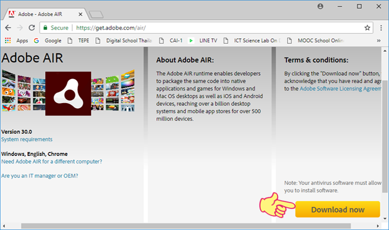The width and height of the screenshot is (389, 230).
Task: Reload the page with refresh icon
Action: [x=32, y=28]
